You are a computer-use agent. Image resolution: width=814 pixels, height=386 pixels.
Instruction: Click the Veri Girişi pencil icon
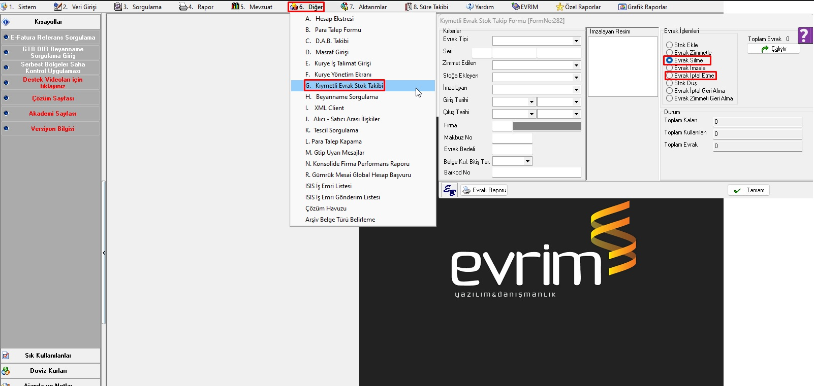58,7
